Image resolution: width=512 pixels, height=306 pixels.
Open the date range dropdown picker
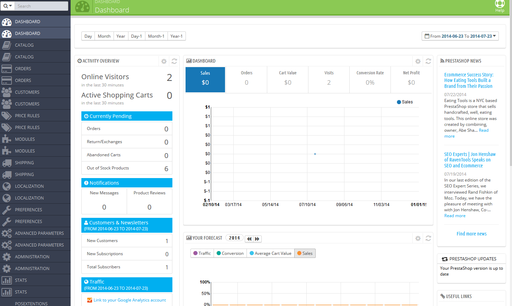460,36
